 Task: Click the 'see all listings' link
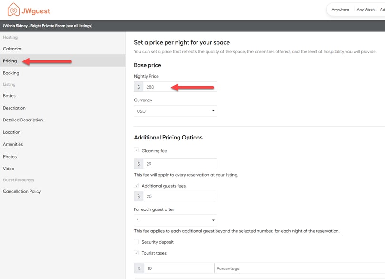79,26
